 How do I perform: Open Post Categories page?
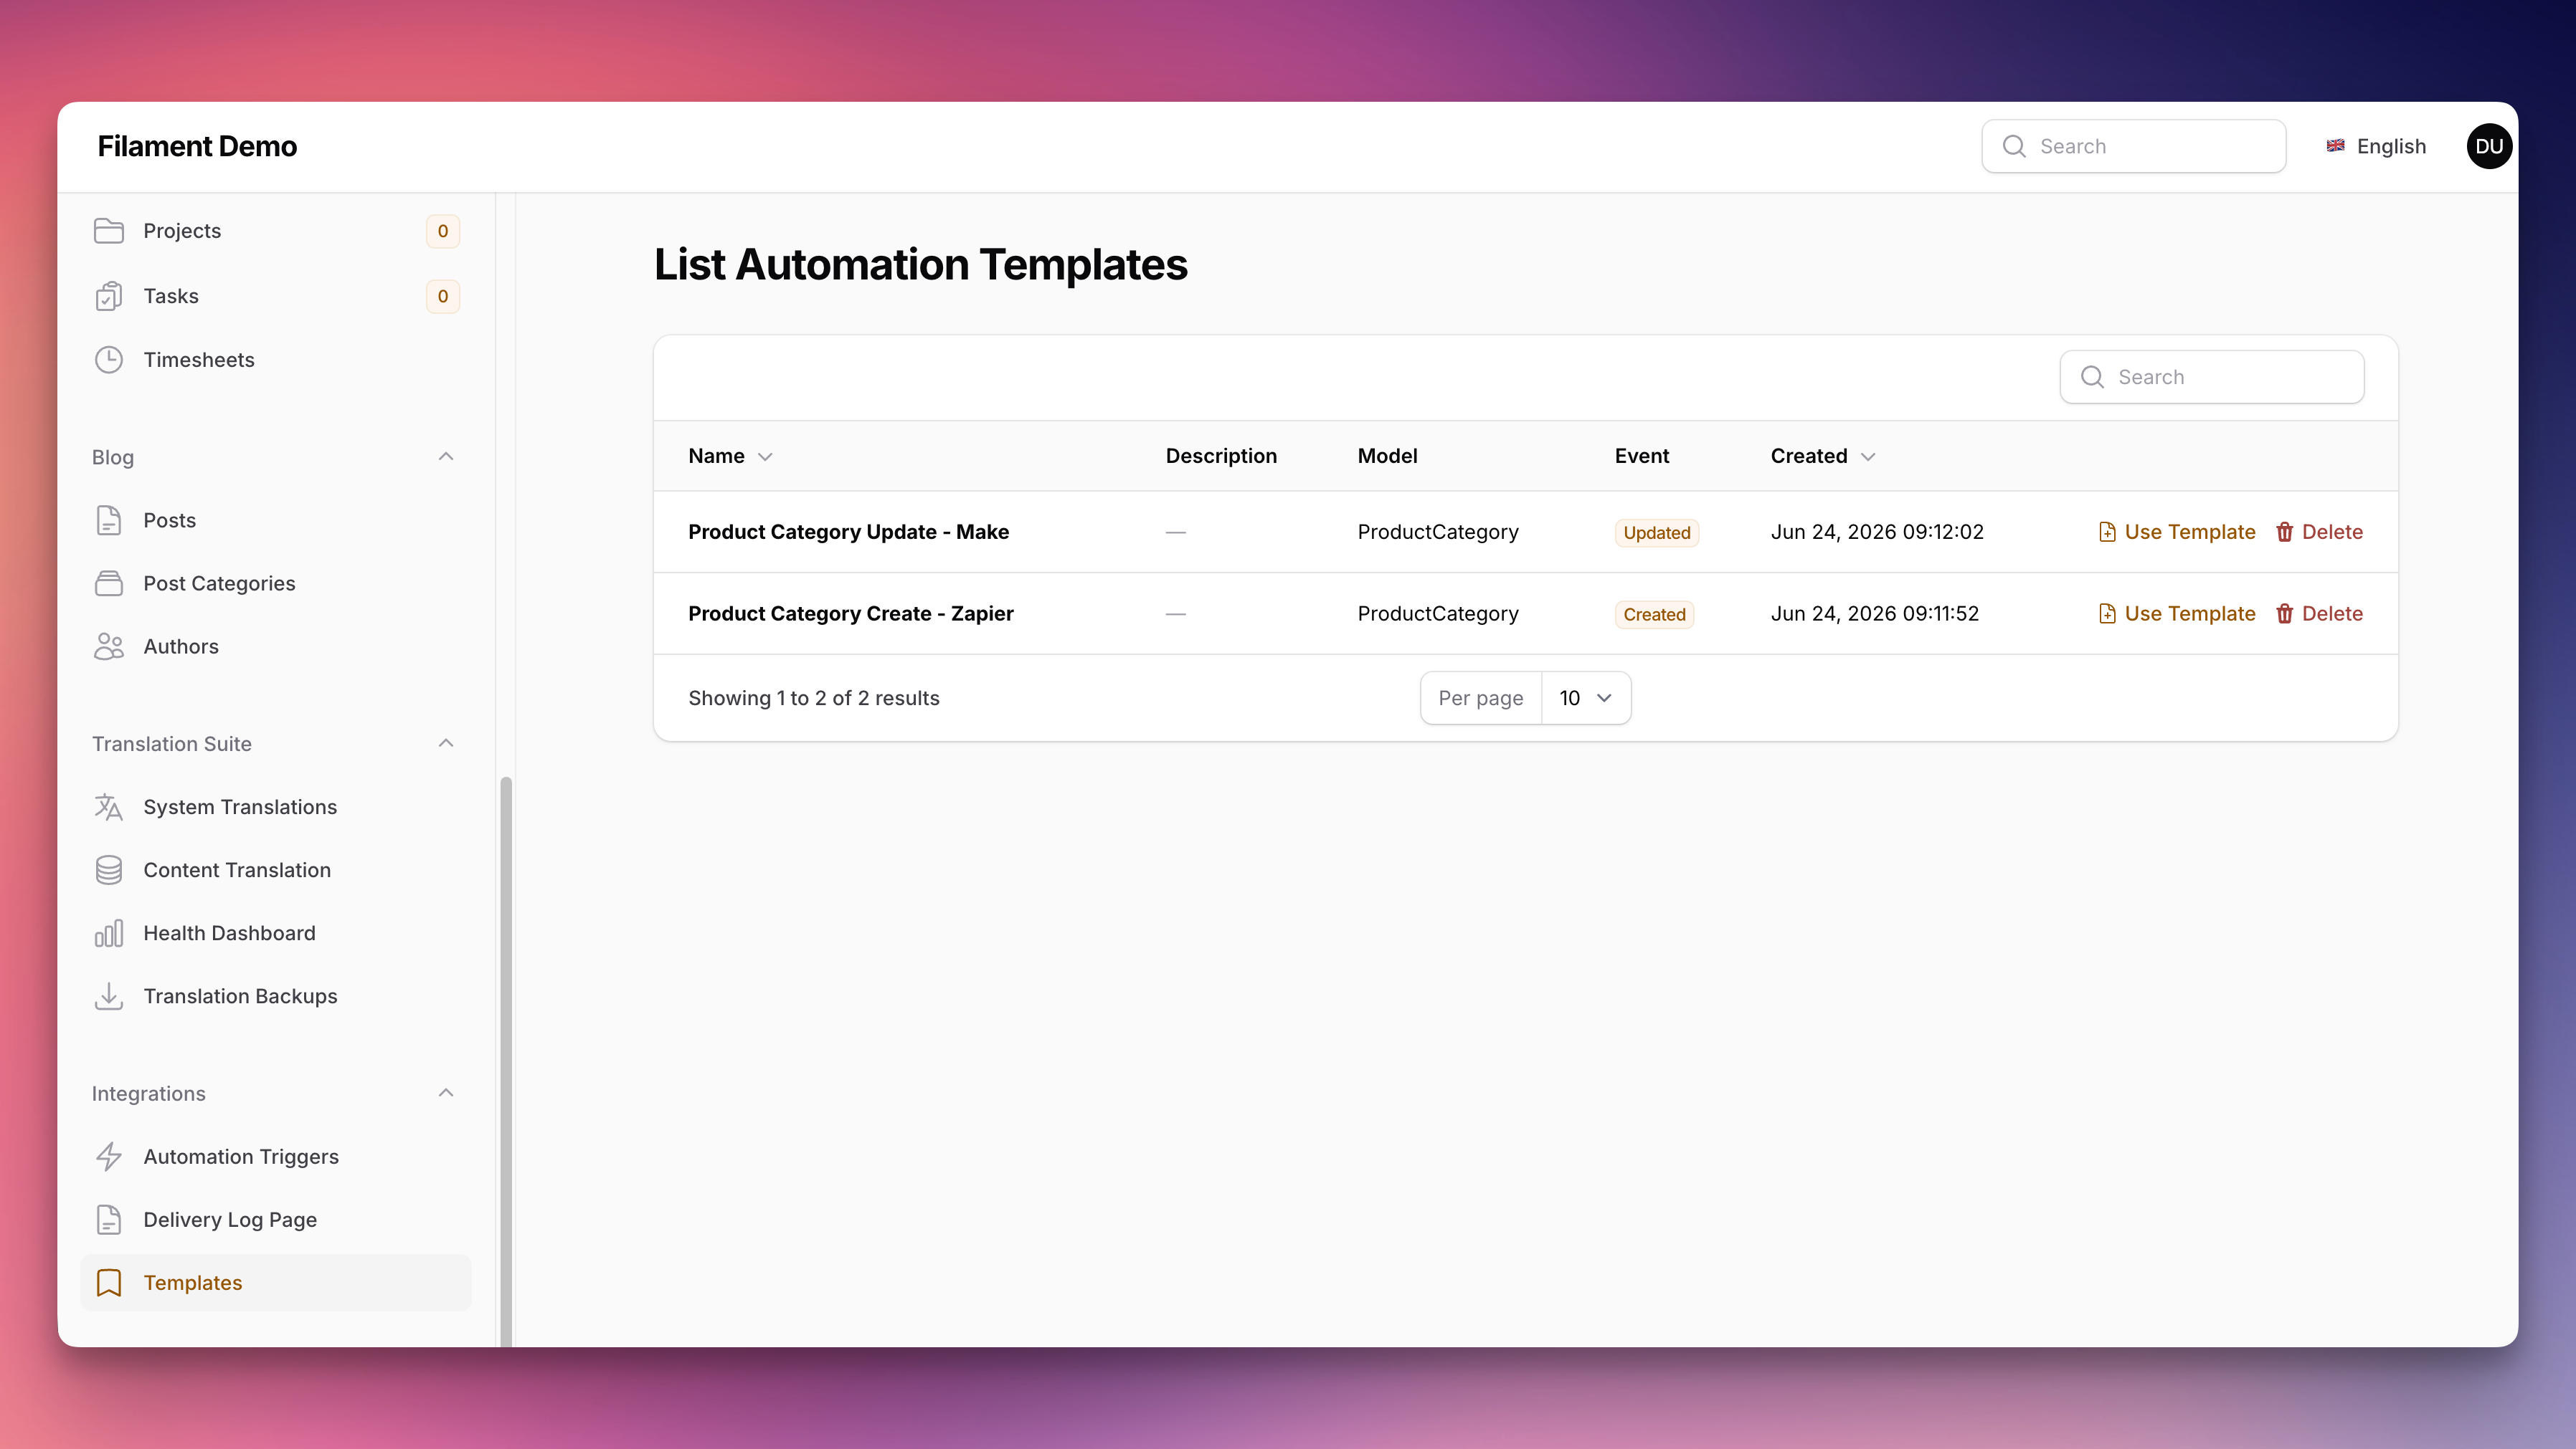tap(276, 583)
